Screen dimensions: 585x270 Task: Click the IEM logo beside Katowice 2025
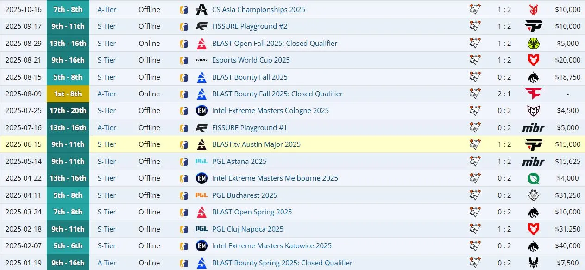coord(201,246)
